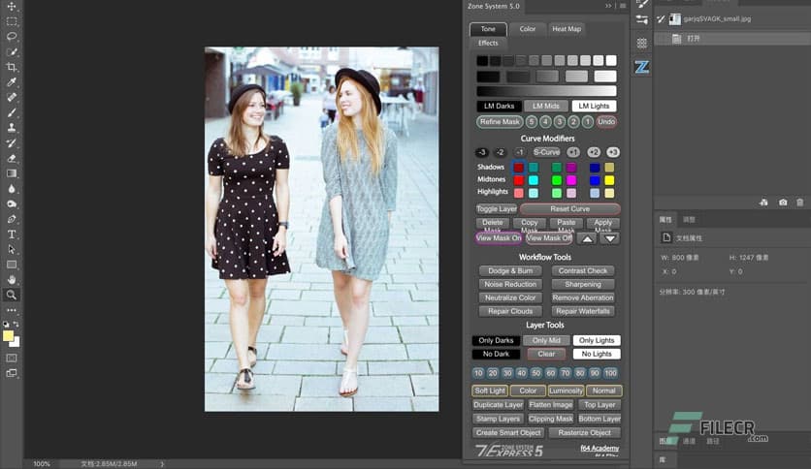Enable Only Lights layer option
Screen dimensions: 811x469
pyautogui.click(x=597, y=340)
